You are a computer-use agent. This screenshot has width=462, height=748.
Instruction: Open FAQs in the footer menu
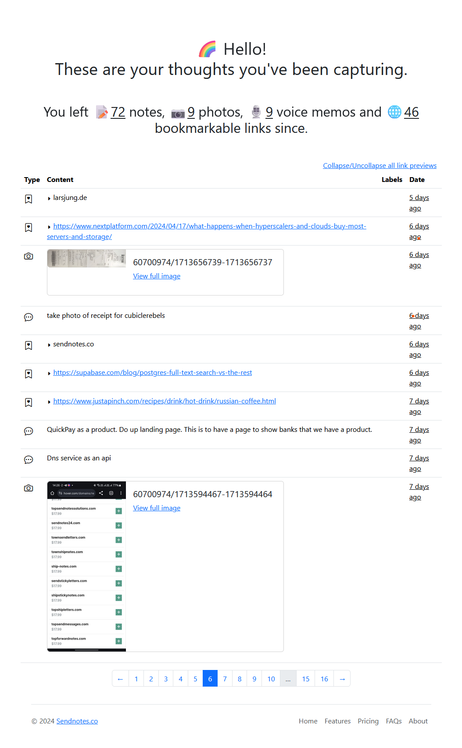click(394, 721)
